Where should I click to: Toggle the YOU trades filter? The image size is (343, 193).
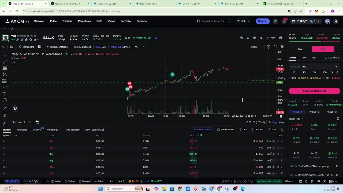272,130
